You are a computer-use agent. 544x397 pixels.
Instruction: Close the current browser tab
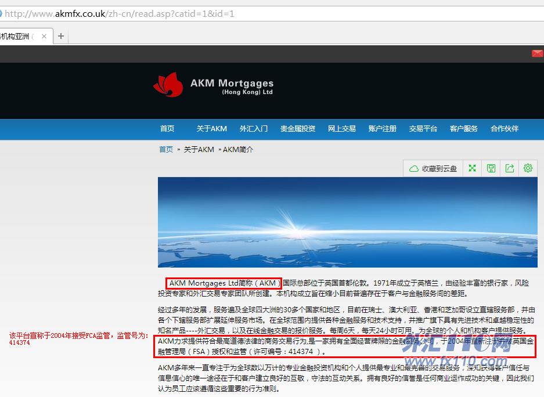coord(44,36)
